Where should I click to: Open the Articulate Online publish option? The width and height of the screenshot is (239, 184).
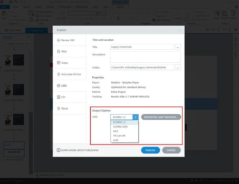(69, 74)
